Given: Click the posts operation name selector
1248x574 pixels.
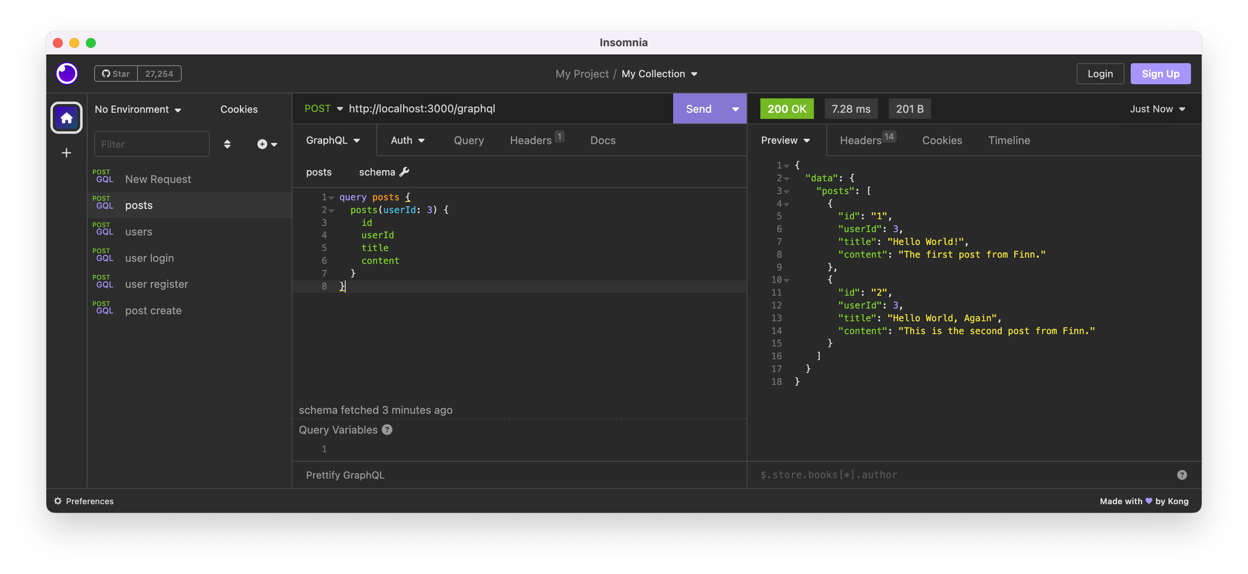Looking at the screenshot, I should point(319,172).
